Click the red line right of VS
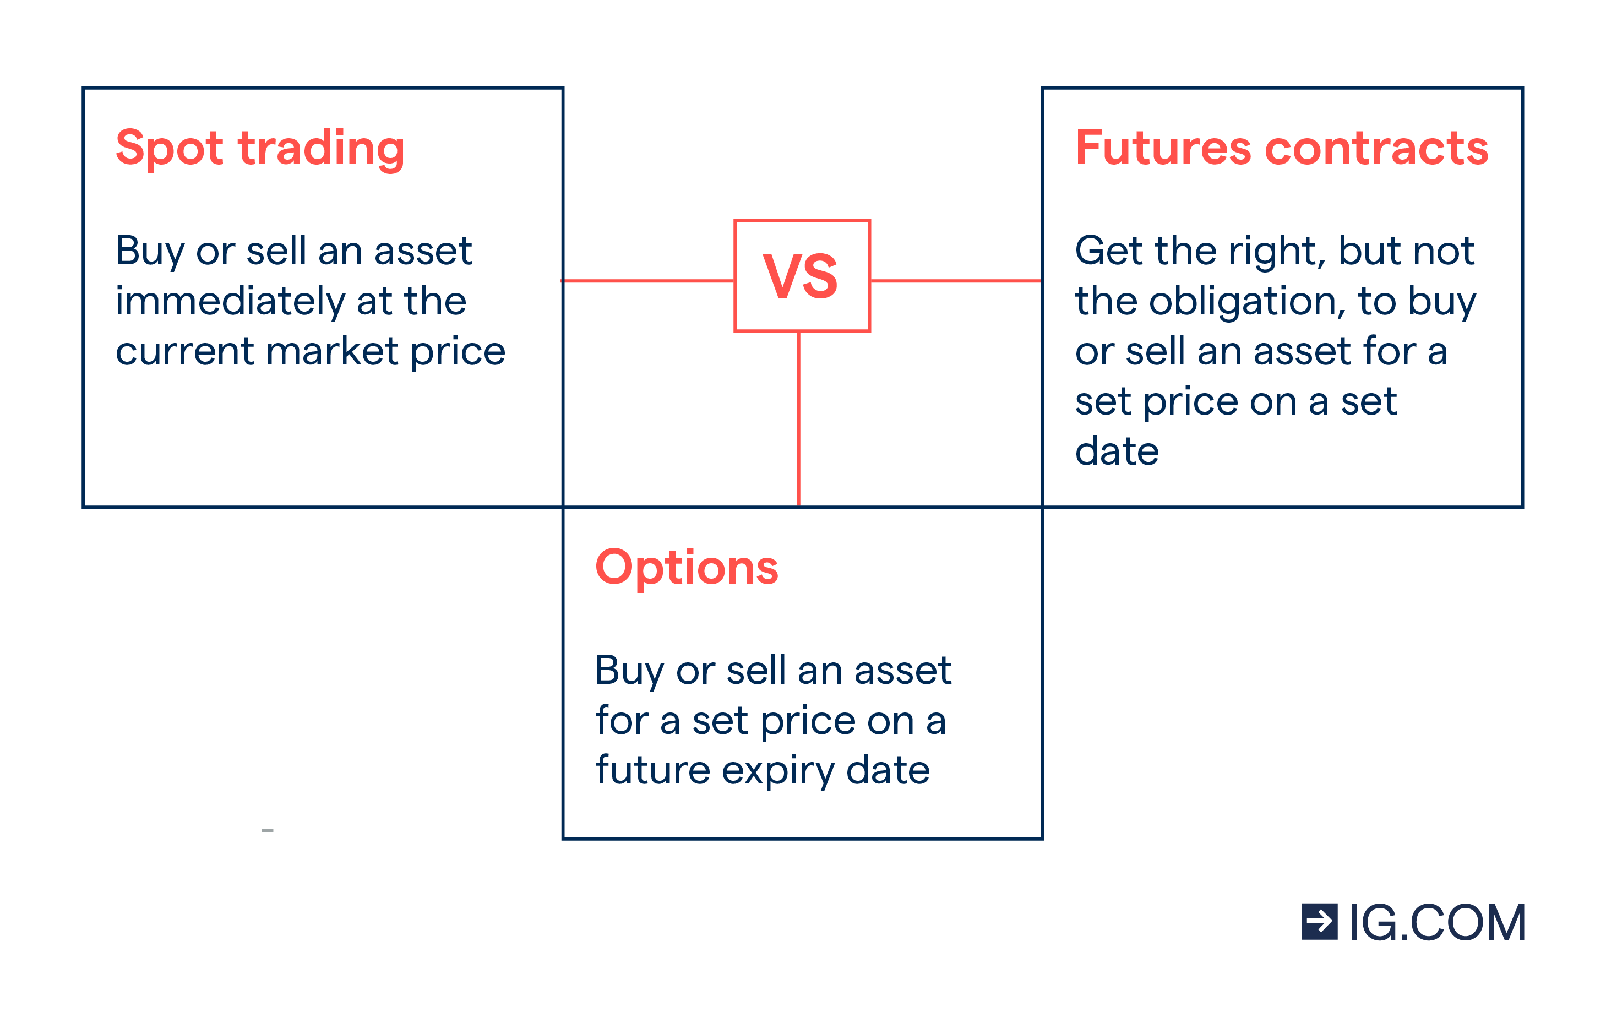1606x1023 pixels. click(956, 281)
